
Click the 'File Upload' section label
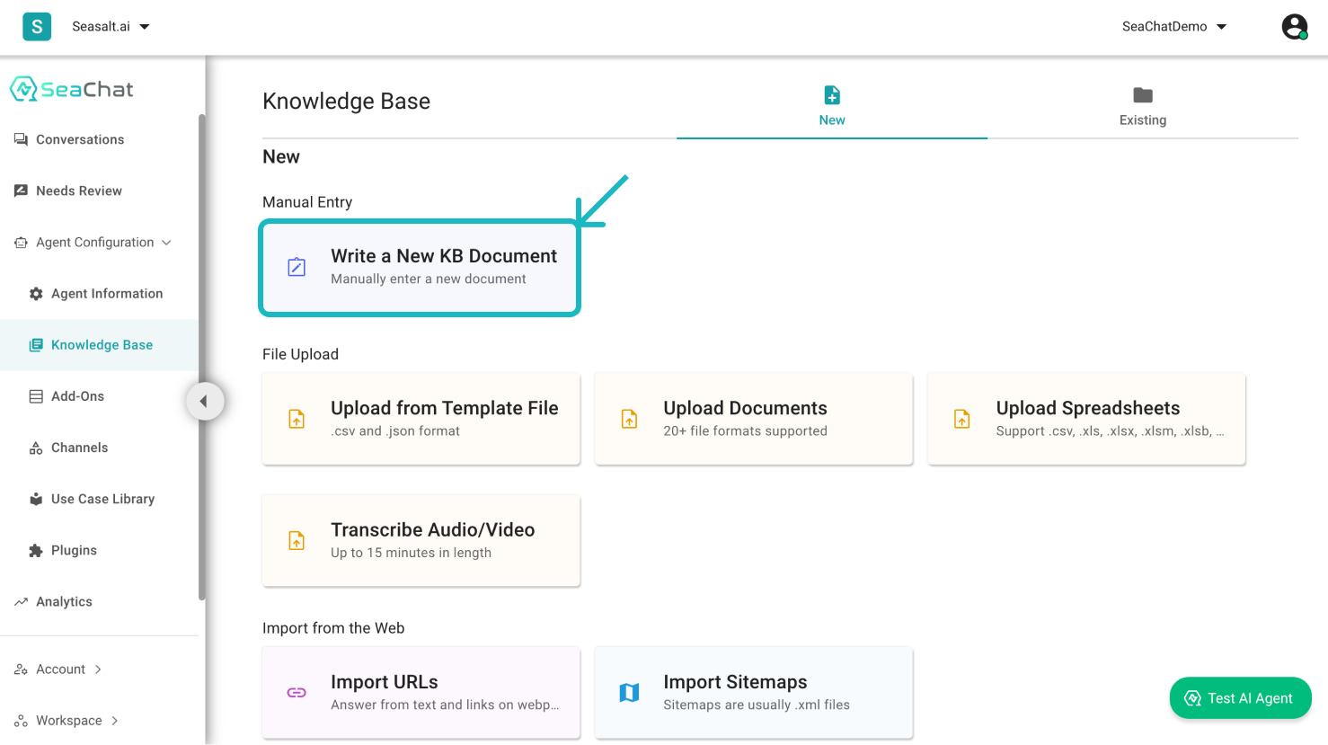[300, 354]
